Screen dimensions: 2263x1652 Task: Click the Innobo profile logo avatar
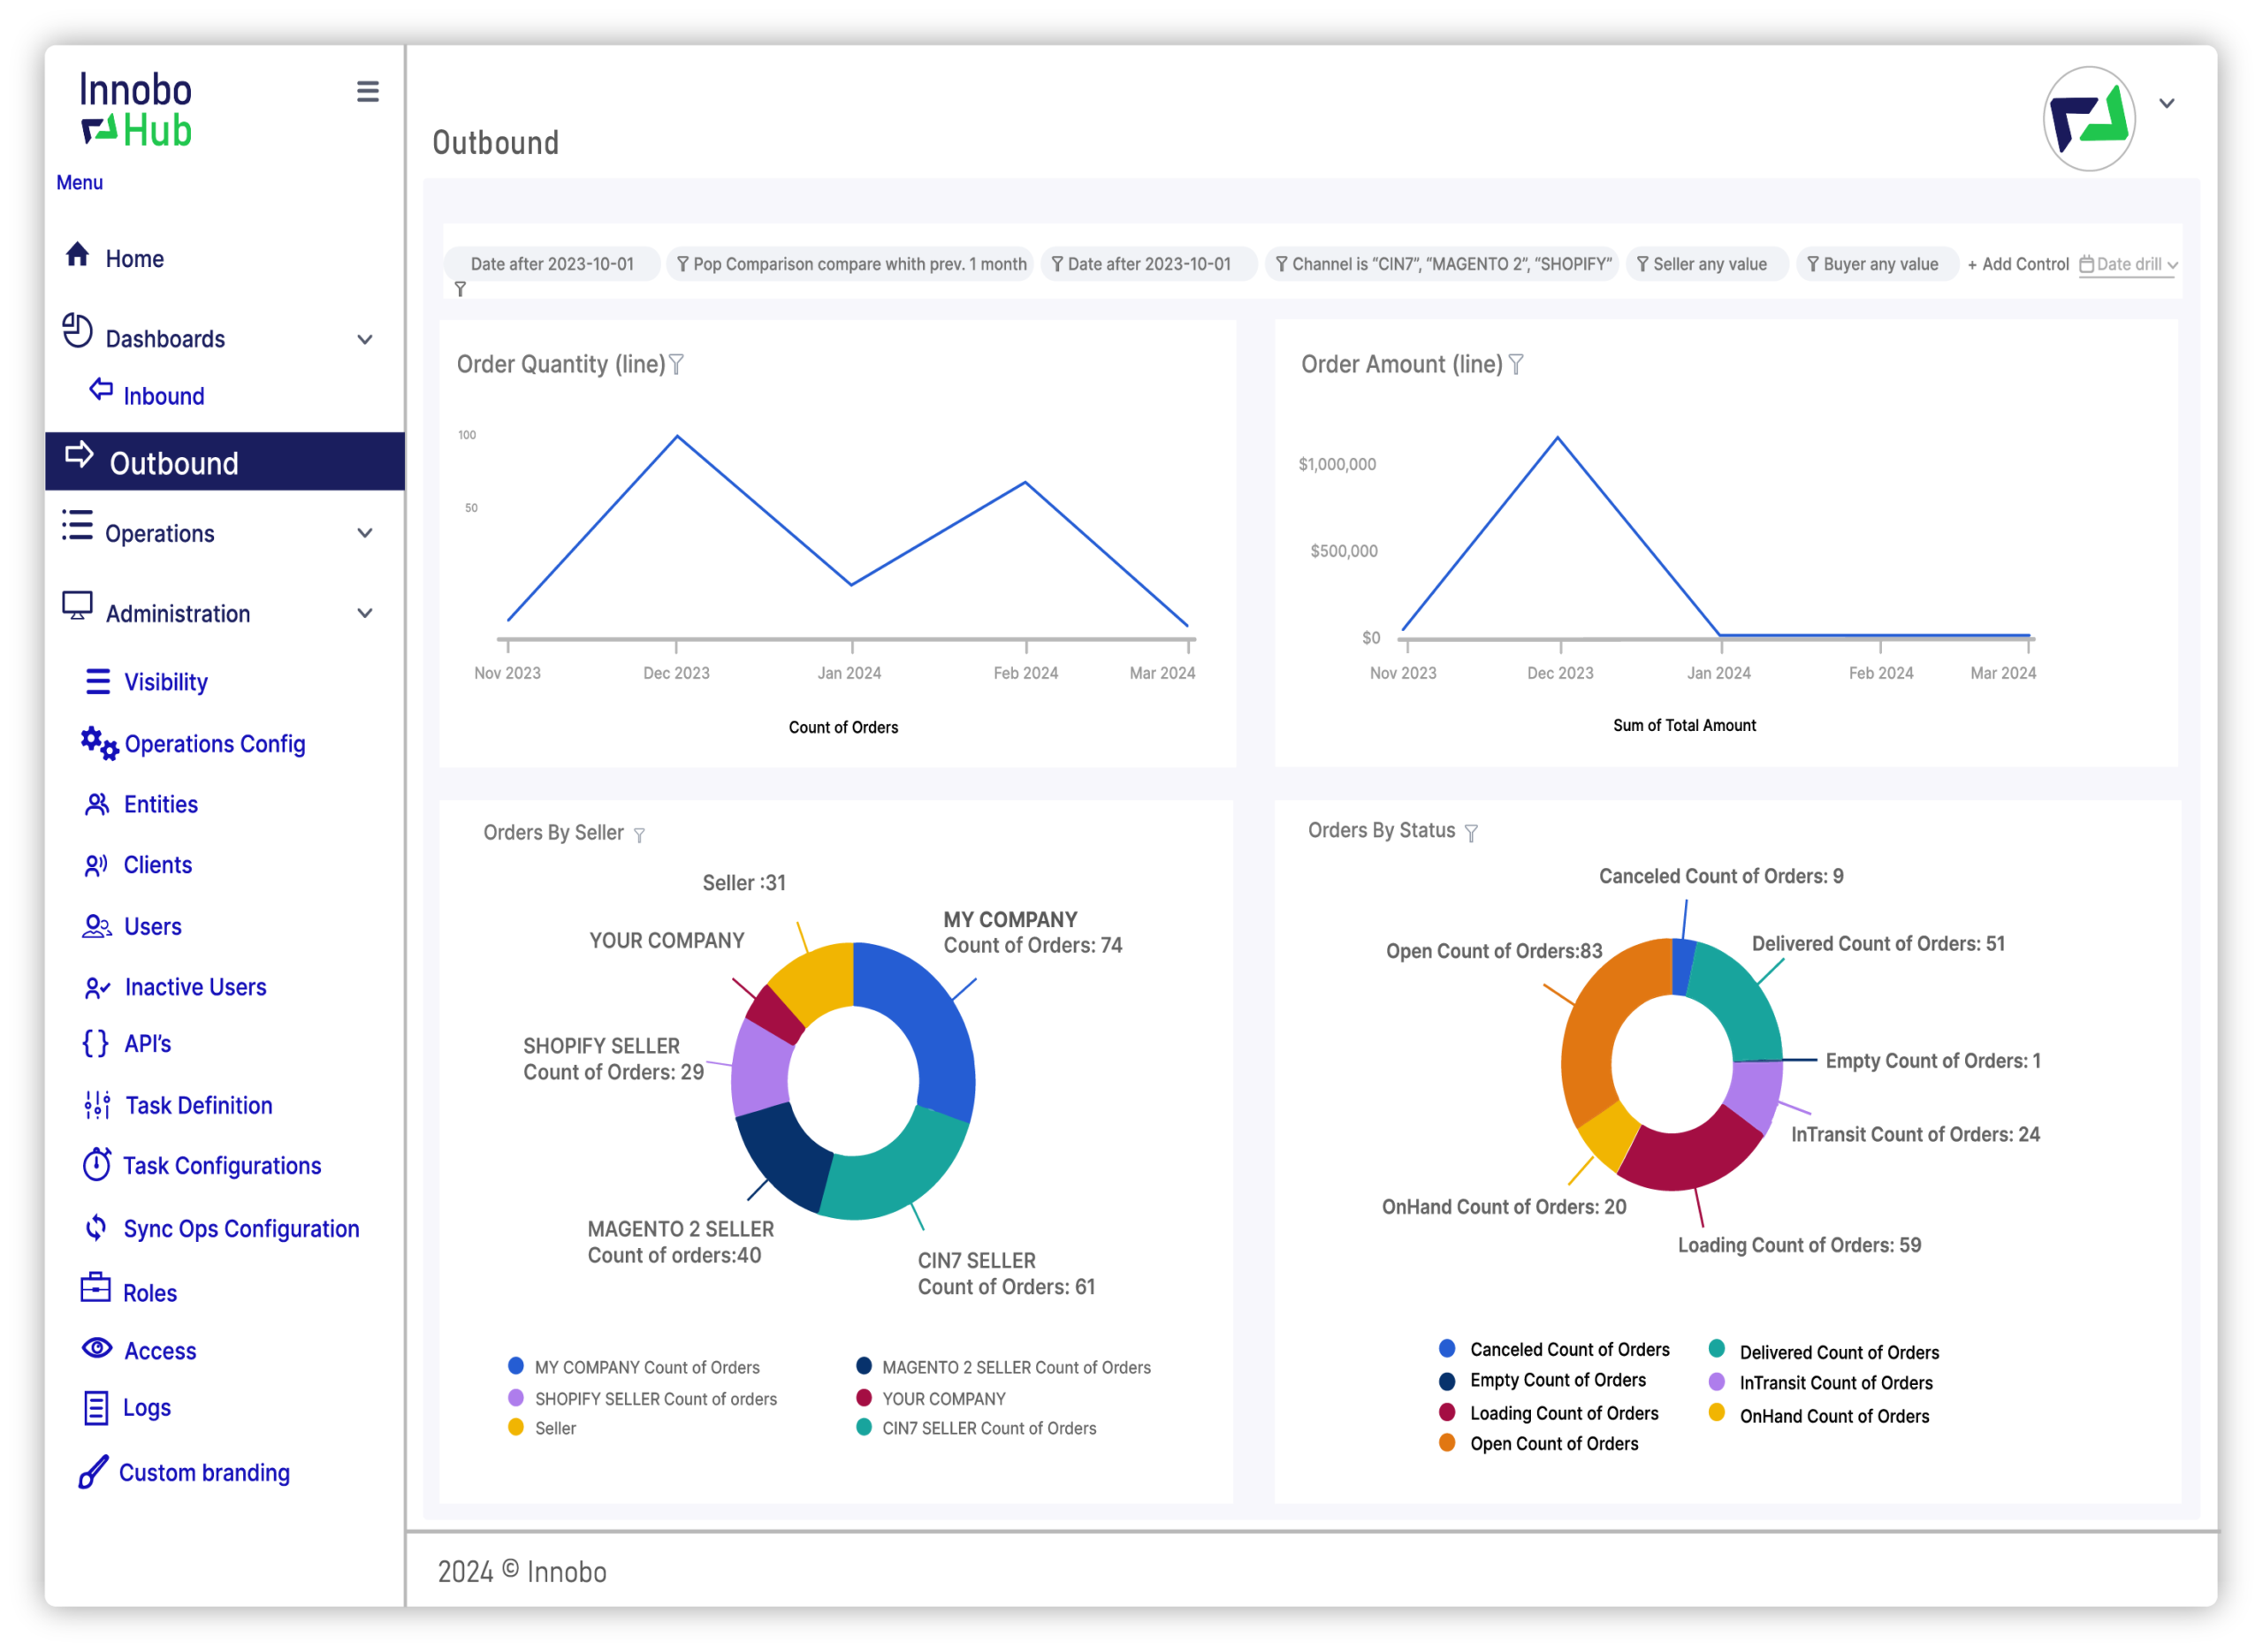[x=2090, y=119]
